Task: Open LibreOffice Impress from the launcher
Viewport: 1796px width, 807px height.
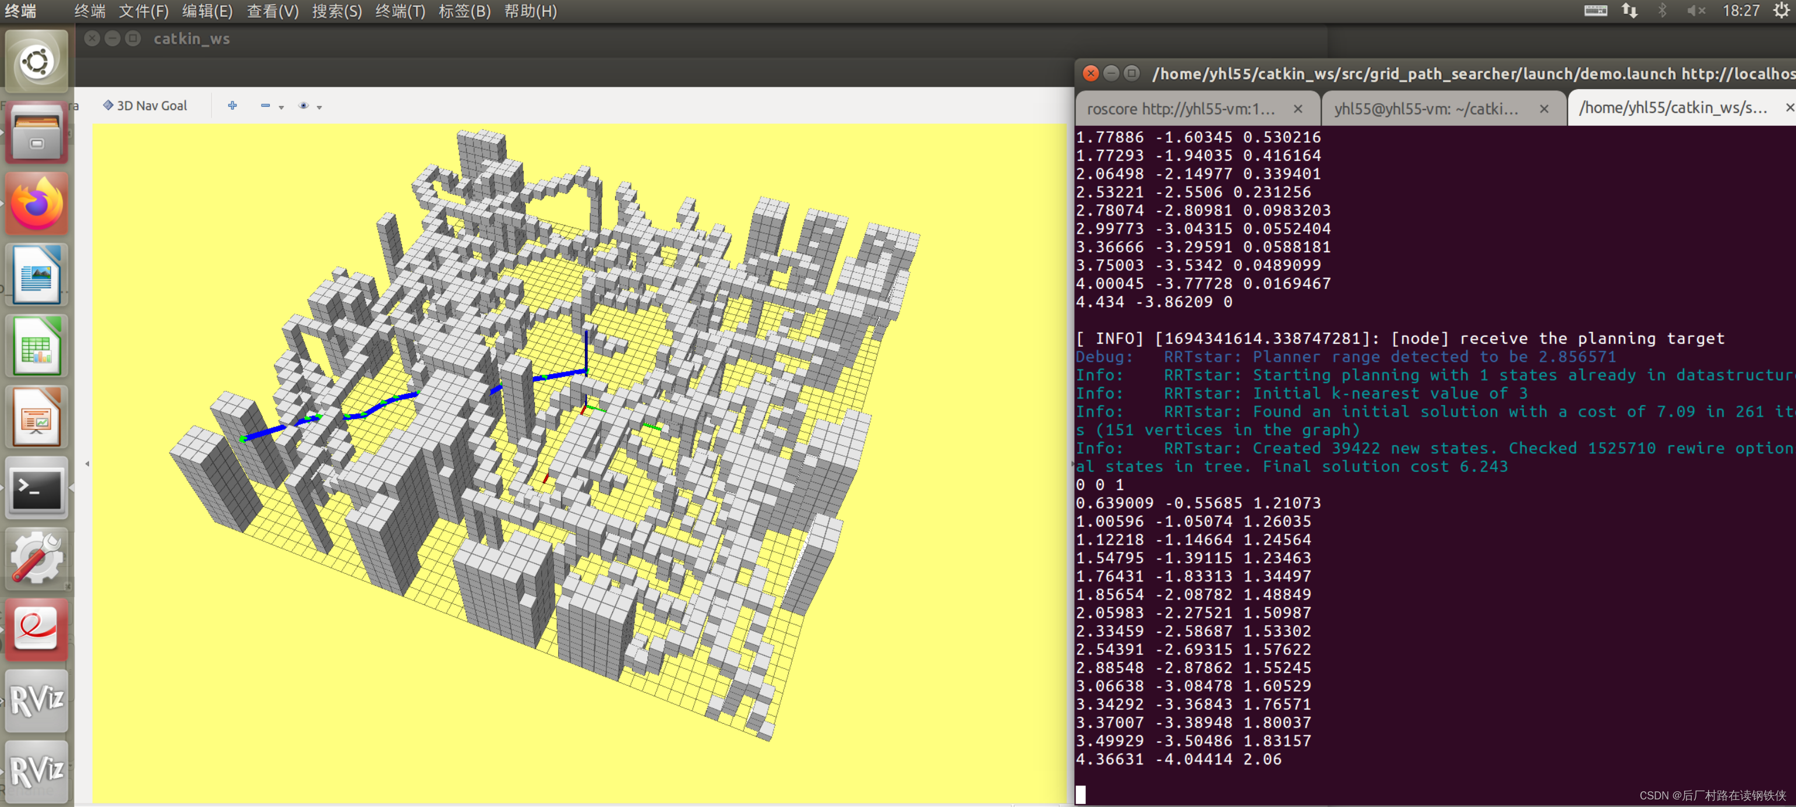Action: (37, 418)
